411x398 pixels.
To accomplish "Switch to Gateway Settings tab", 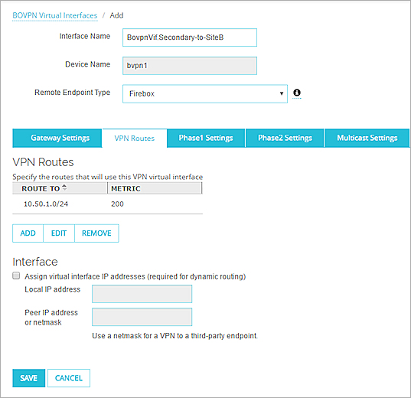I will coord(57,138).
